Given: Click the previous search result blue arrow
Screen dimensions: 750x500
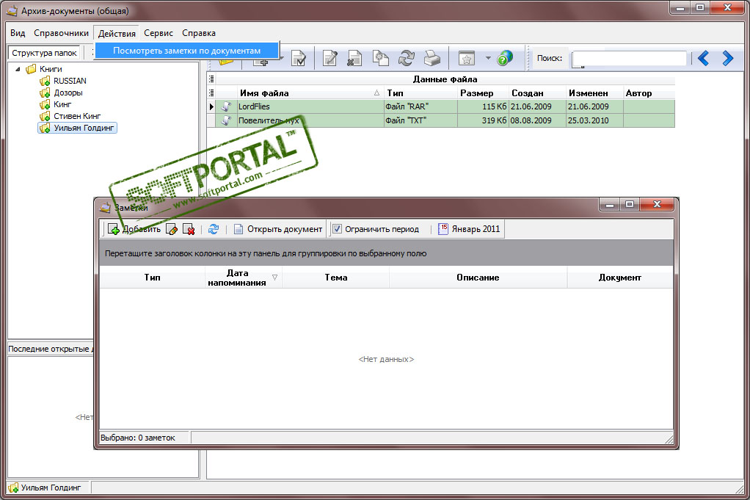Looking at the screenshot, I should click(x=703, y=59).
